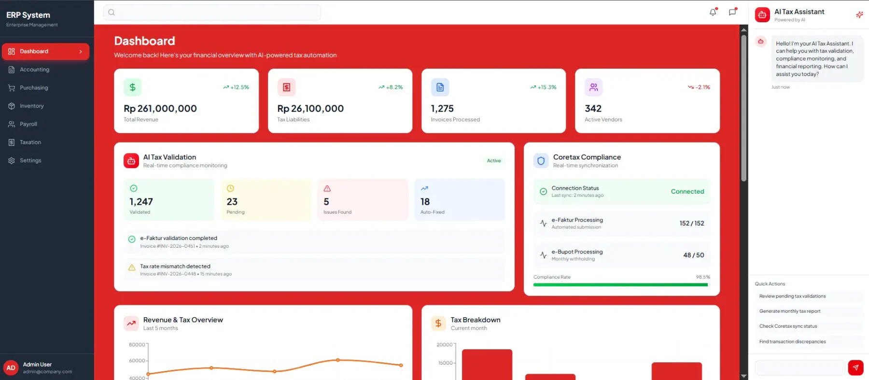Click the chevron arrow on Dashboard menu item
This screenshot has height=380, width=869.
pyautogui.click(x=81, y=52)
